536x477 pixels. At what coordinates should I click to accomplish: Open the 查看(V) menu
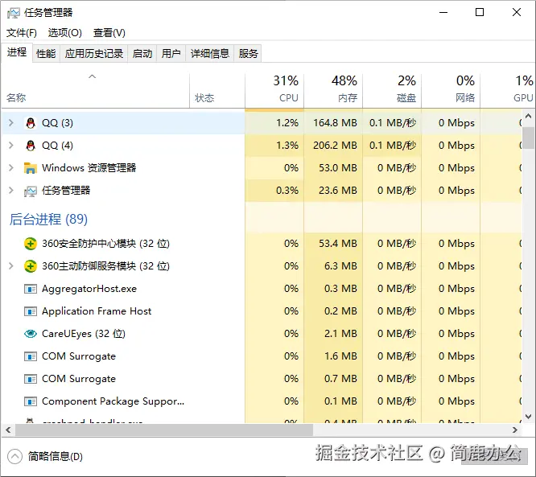click(109, 33)
